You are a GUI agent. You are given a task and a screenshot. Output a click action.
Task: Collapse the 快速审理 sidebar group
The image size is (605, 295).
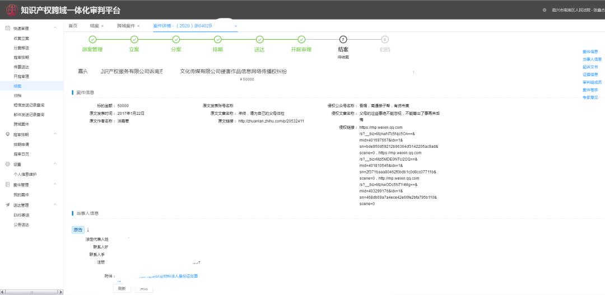click(55, 28)
